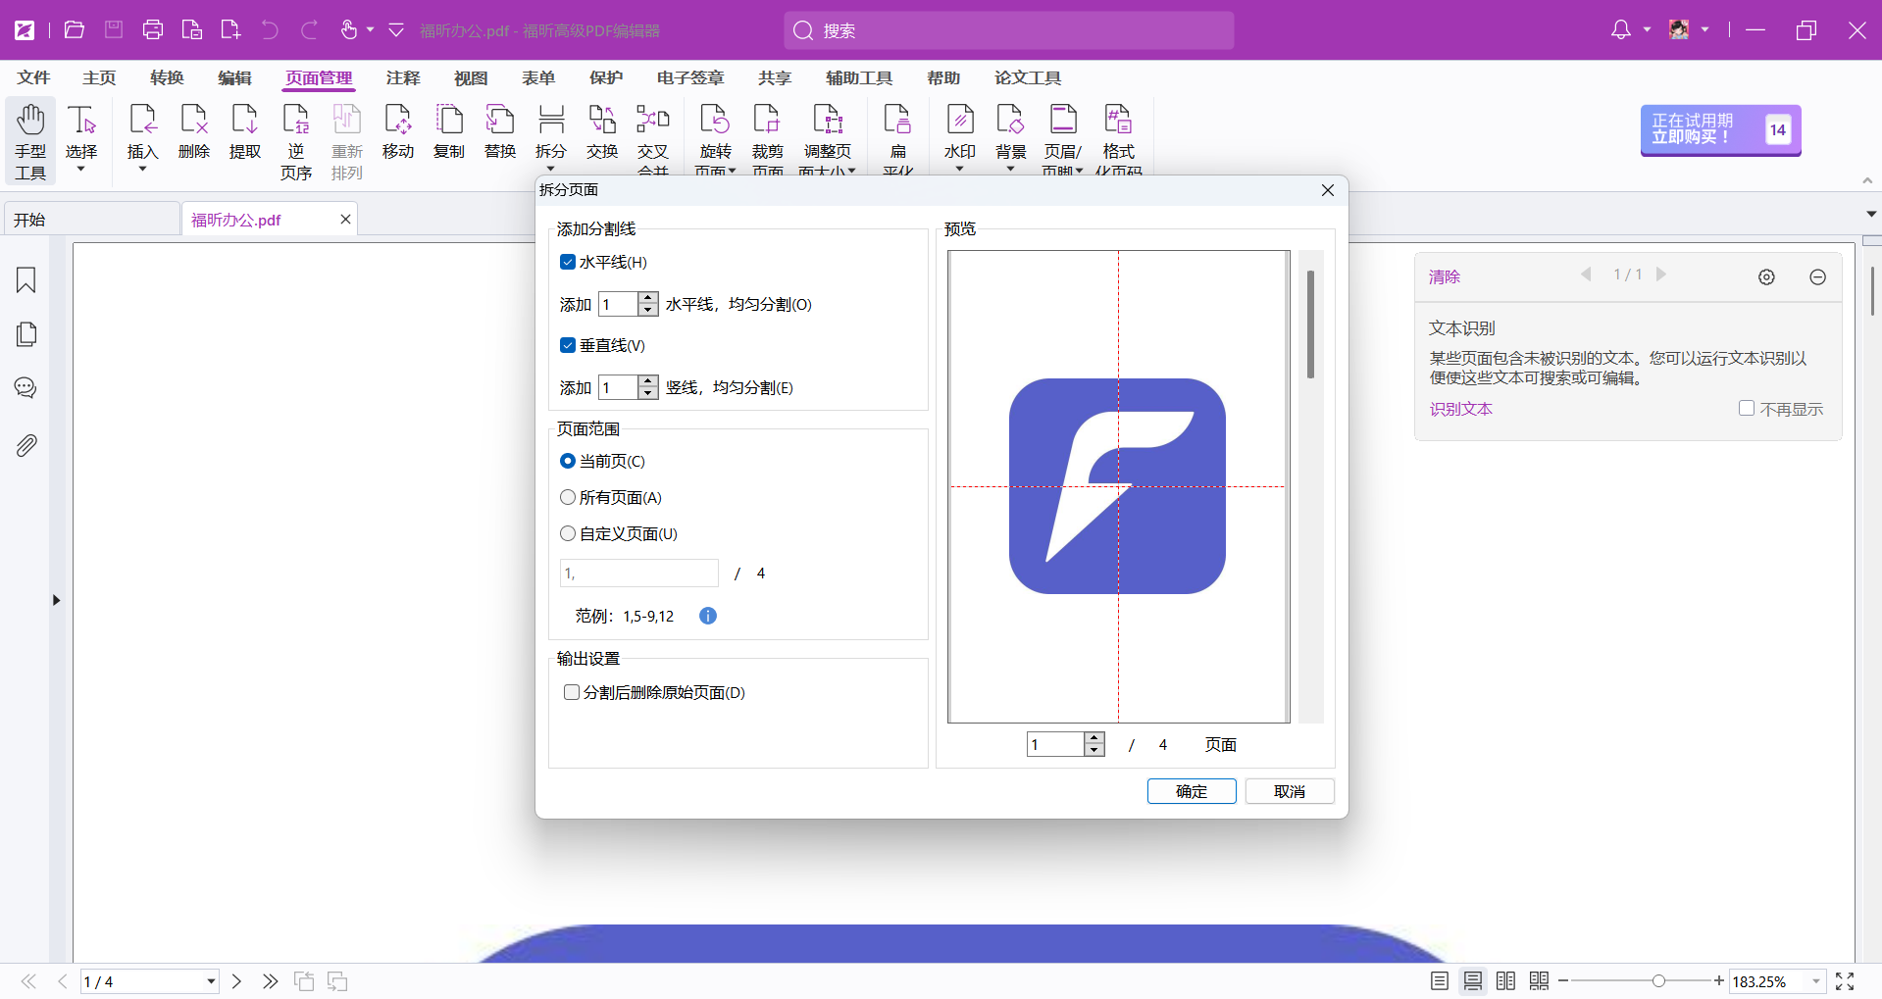Expand the Select tool (选择) dropdown arrow
Viewport: 1882px width, 999px height.
(x=81, y=170)
